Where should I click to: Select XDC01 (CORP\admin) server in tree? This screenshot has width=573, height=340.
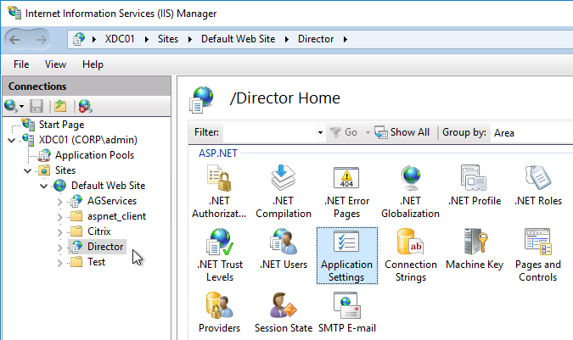pos(88,140)
